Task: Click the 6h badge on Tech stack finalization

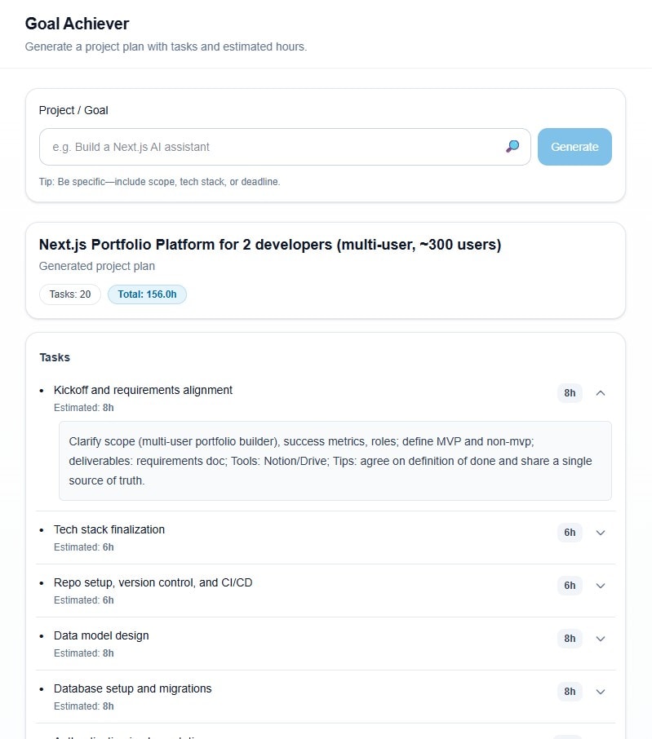Action: tap(569, 533)
